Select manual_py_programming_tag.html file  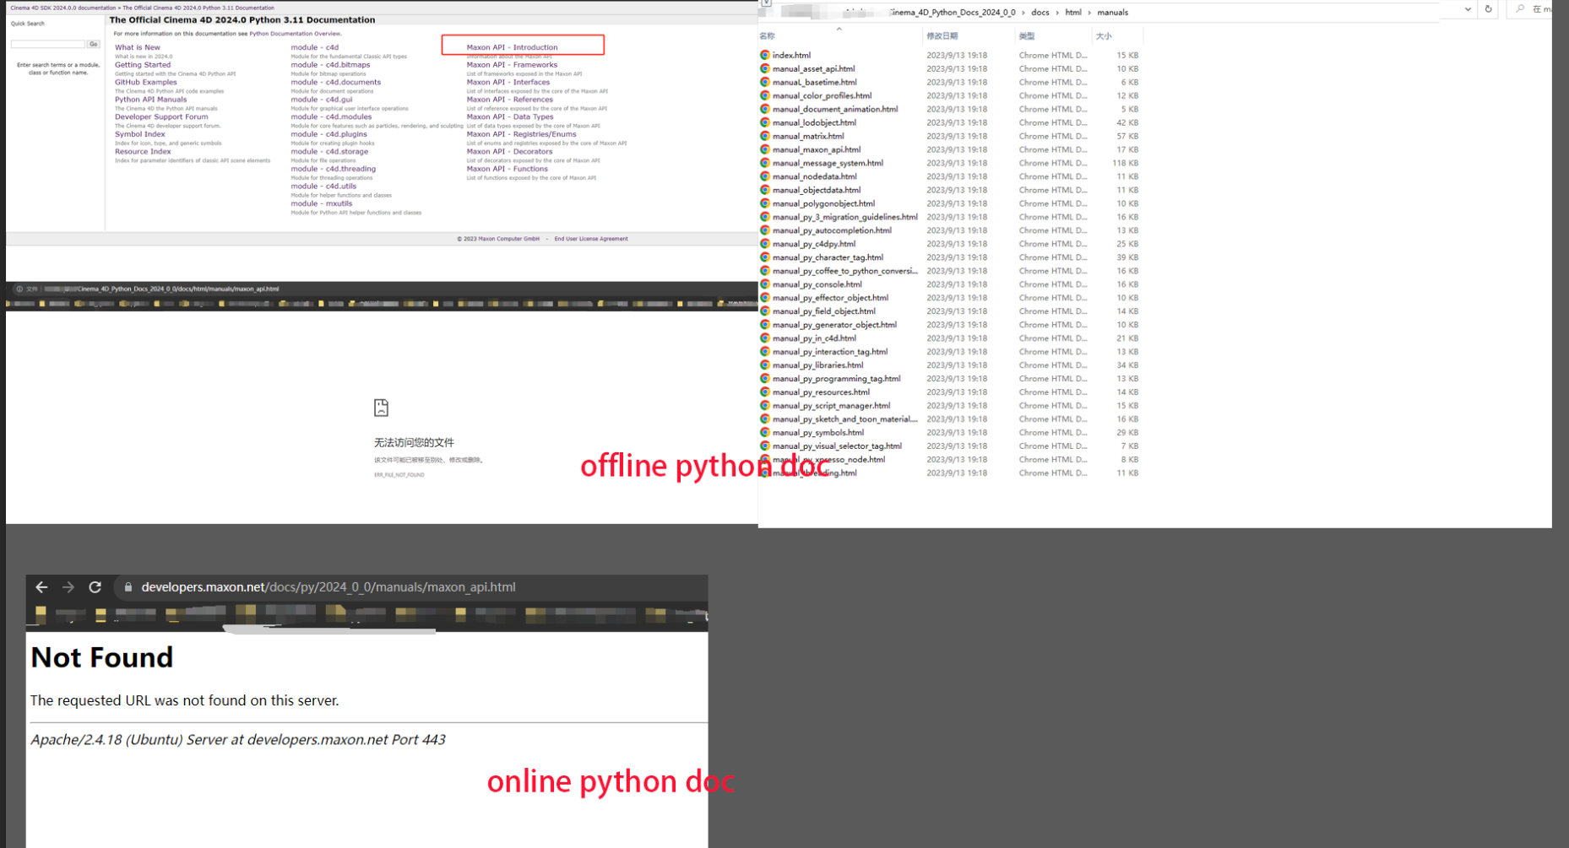[x=836, y=379]
